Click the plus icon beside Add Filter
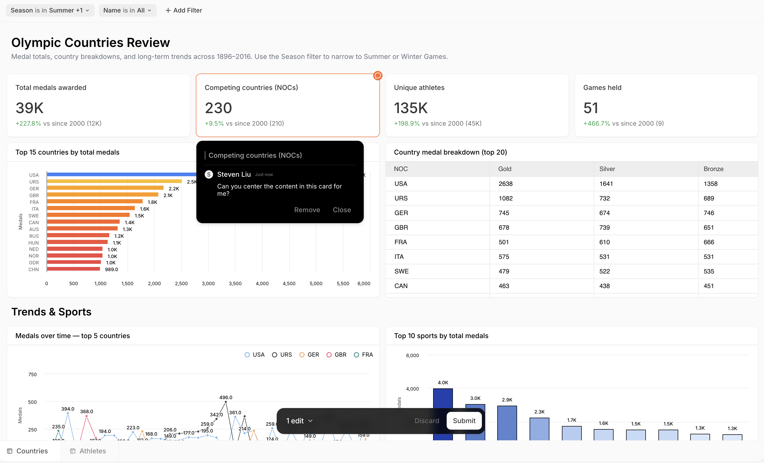This screenshot has height=463, width=764. point(168,10)
